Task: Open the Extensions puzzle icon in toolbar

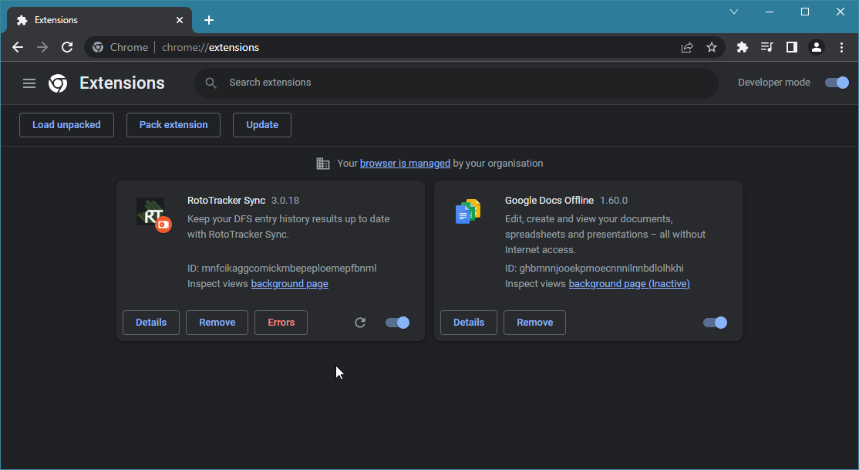Action: pyautogui.click(x=743, y=47)
